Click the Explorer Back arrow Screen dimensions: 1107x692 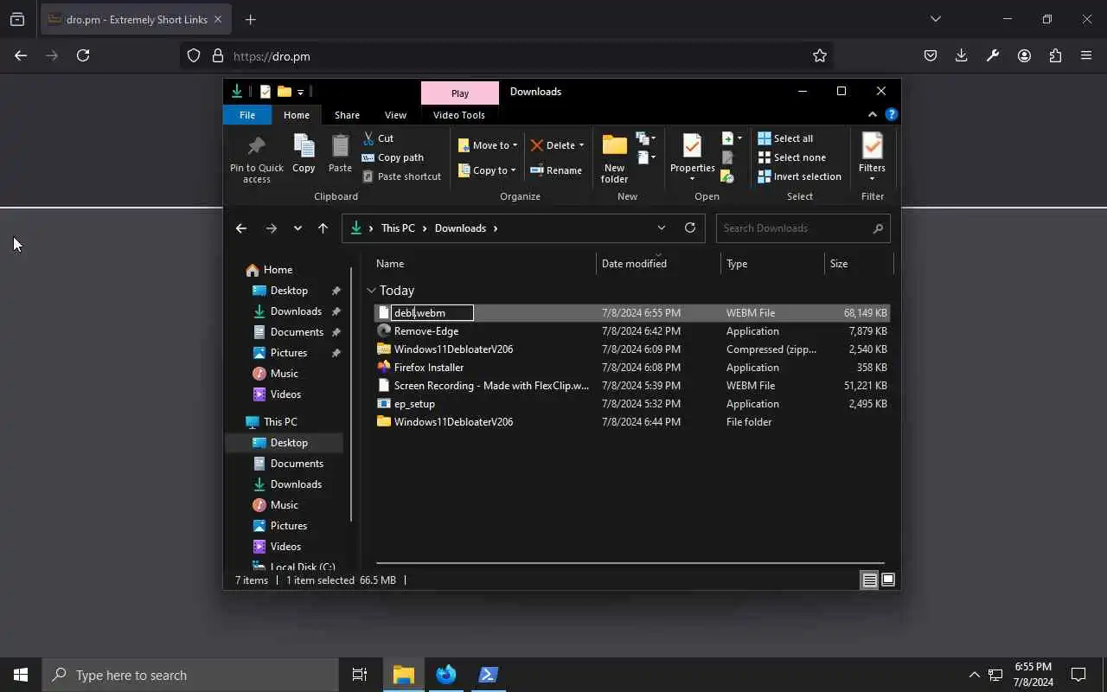[x=241, y=228]
